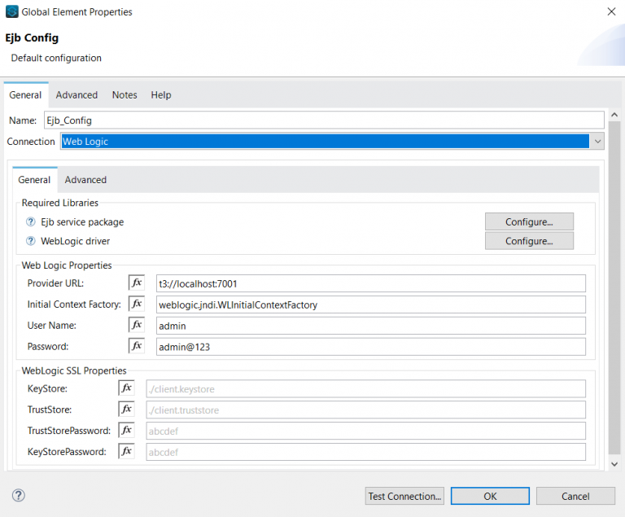Click the Password field with admin@123
This screenshot has width=625, height=517.
(x=371, y=347)
